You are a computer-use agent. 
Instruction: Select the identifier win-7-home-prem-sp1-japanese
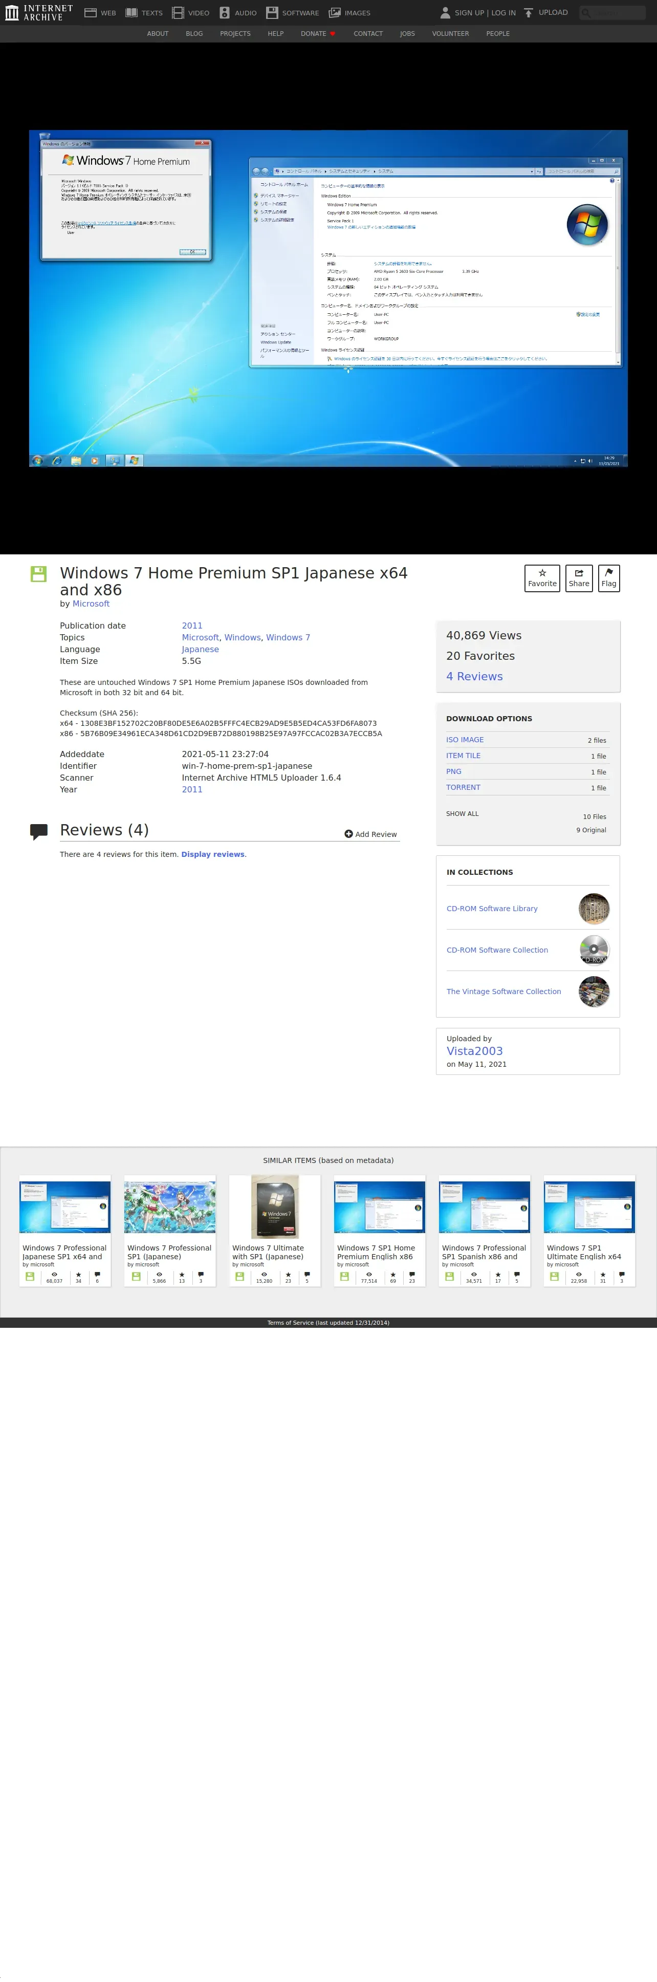247,766
